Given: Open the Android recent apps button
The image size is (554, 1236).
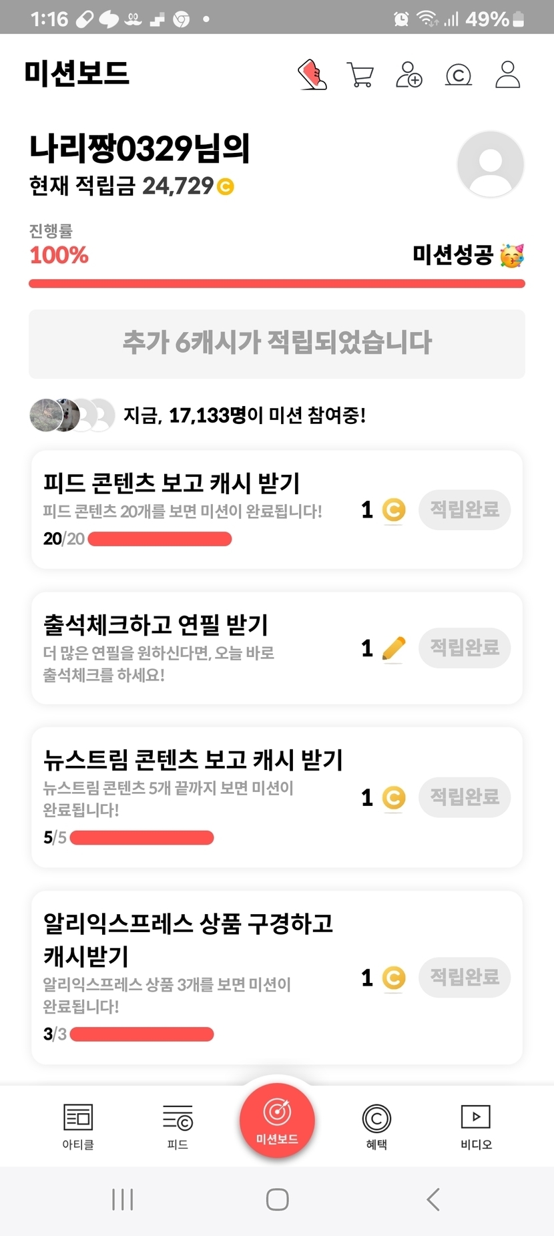Looking at the screenshot, I should pyautogui.click(x=123, y=1199).
